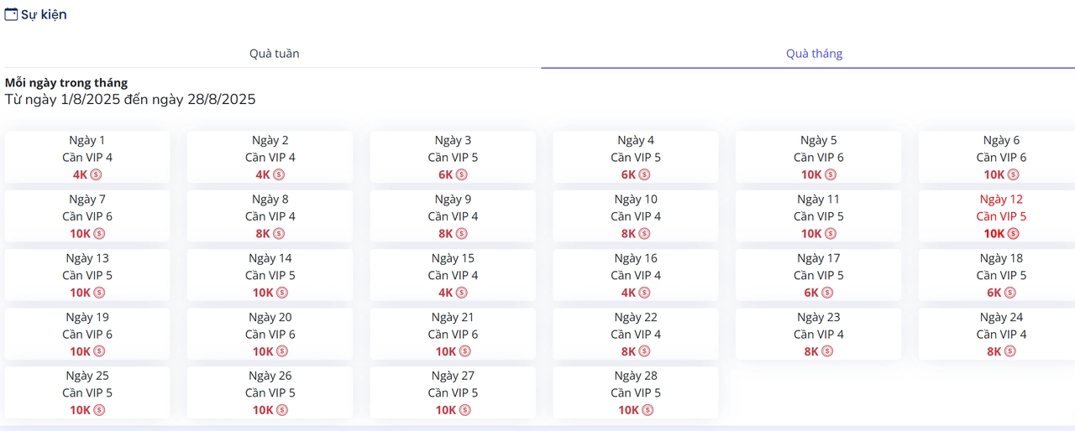Image resolution: width=1075 pixels, height=431 pixels.
Task: Click the coin icon on Ngày 15
Action: click(461, 293)
